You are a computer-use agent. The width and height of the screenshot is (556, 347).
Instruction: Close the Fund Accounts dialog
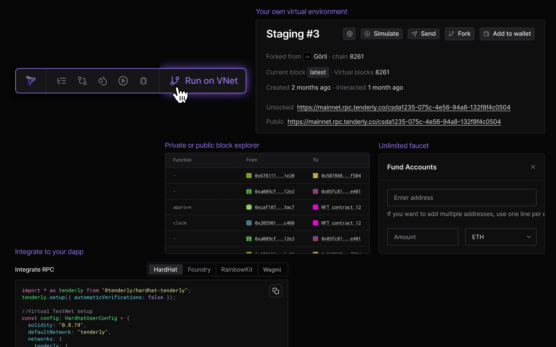tap(533, 167)
